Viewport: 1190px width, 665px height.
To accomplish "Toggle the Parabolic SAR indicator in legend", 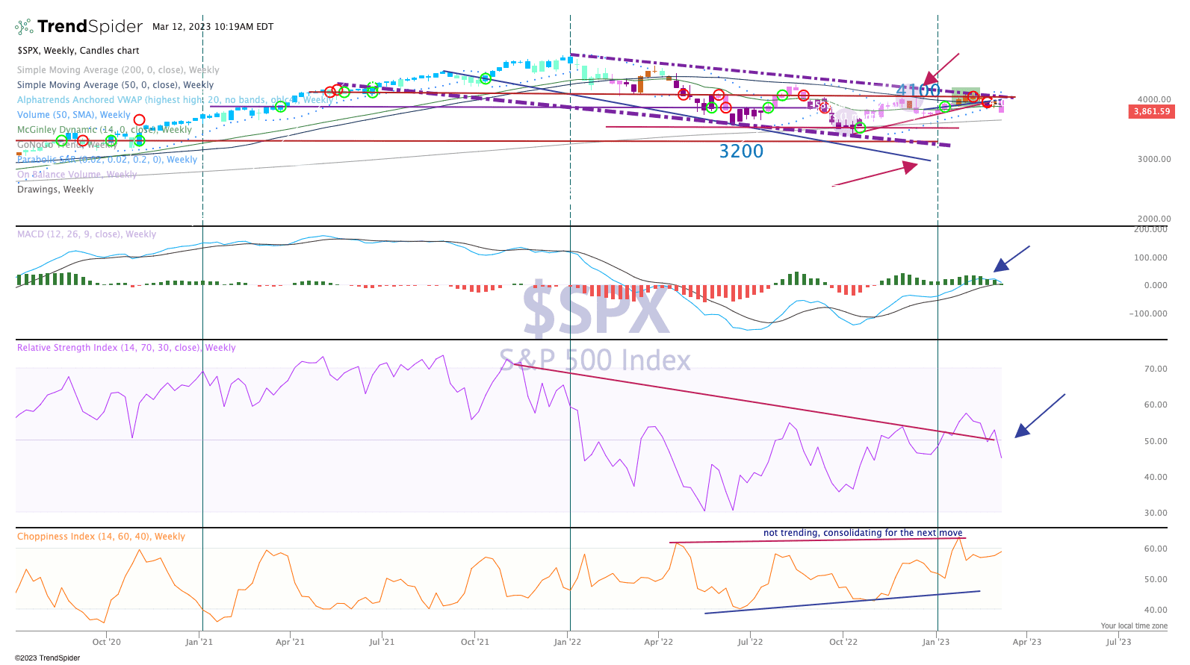I will 107,160.
